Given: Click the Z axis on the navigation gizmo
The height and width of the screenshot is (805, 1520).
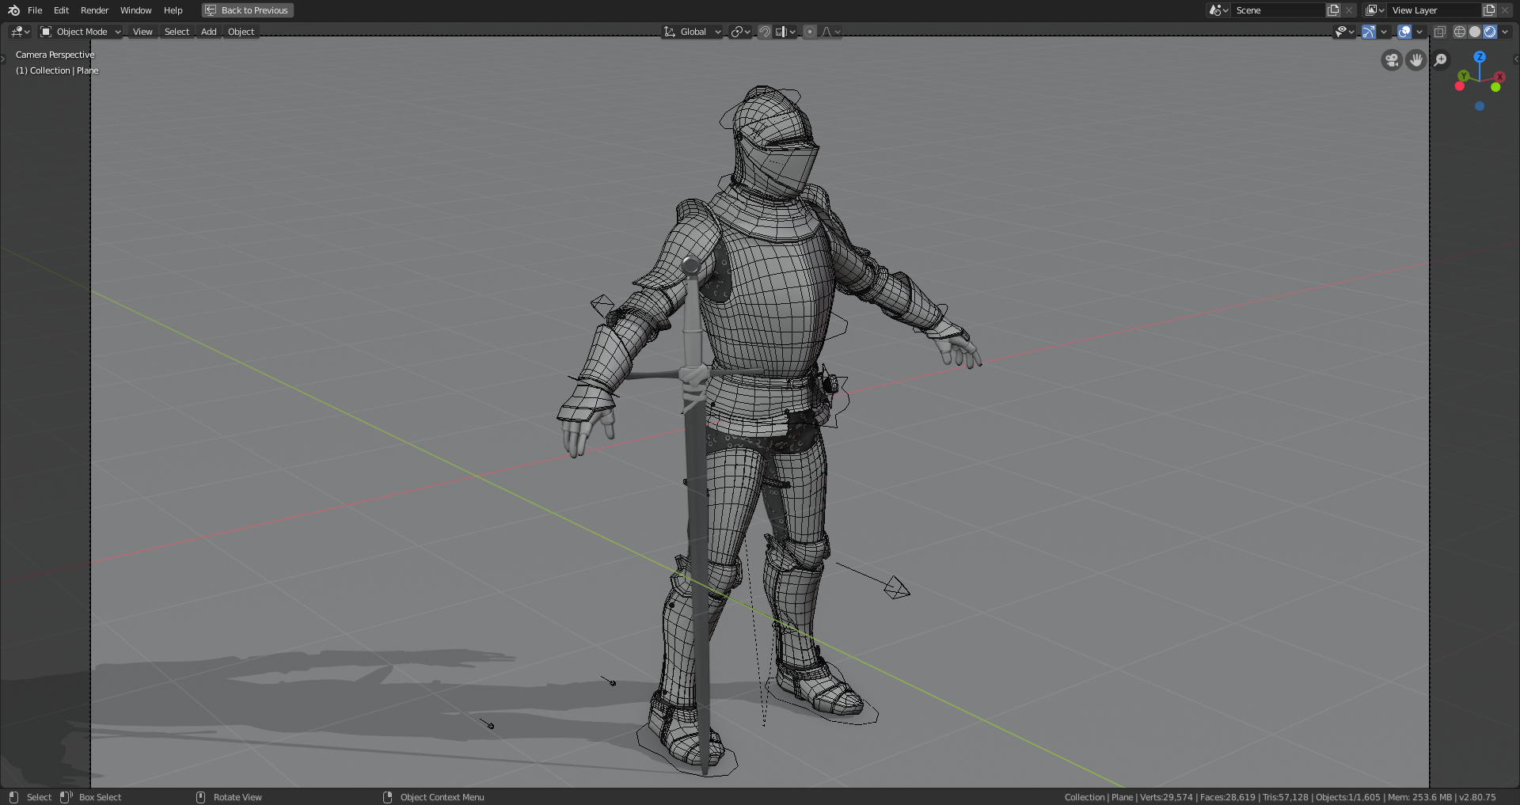Looking at the screenshot, I should click(1479, 57).
